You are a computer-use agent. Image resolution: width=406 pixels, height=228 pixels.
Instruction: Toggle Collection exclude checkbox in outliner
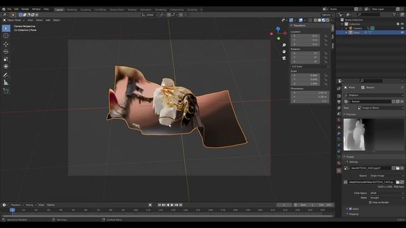[398, 24]
